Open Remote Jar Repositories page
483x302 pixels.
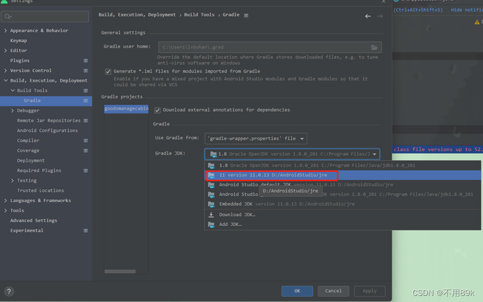[x=49, y=121]
